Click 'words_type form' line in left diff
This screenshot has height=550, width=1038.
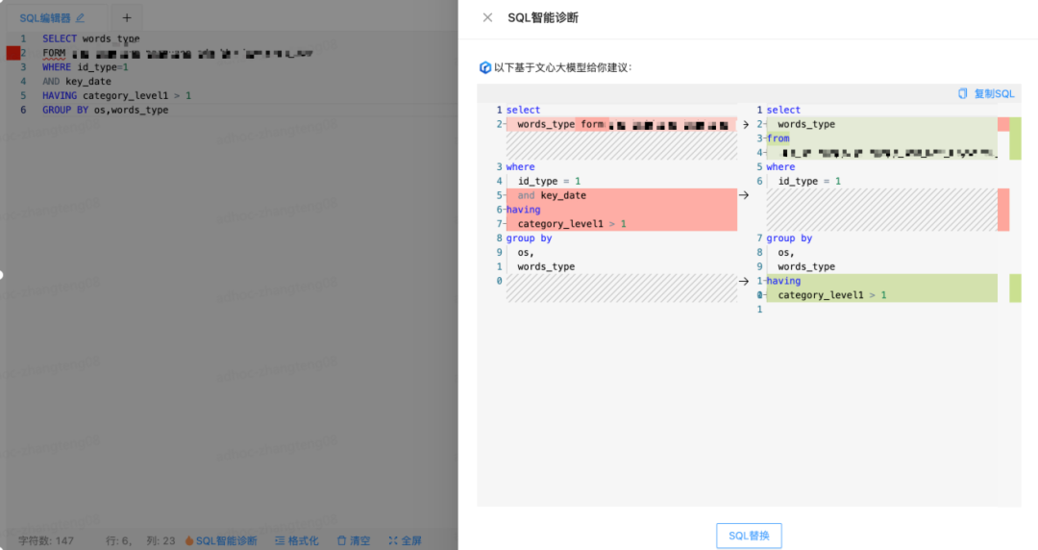click(622, 124)
